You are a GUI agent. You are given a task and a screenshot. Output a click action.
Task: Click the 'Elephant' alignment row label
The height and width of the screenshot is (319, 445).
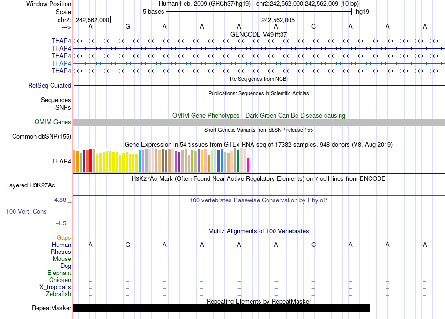click(x=59, y=273)
